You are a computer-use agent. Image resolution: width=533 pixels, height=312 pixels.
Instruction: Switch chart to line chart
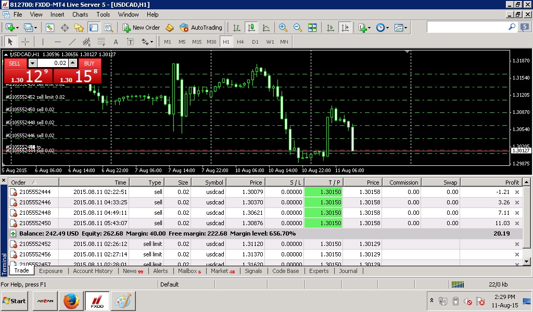[x=266, y=28]
